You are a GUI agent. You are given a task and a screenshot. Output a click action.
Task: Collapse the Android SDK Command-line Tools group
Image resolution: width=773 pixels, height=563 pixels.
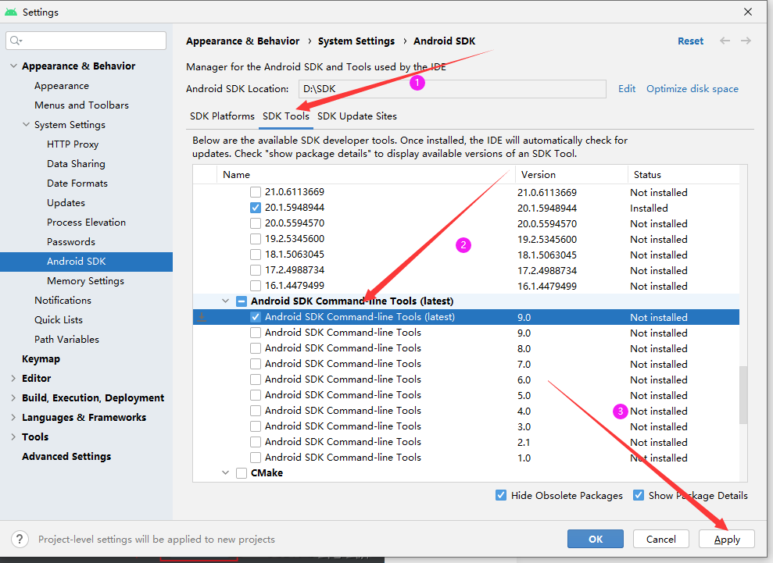[x=226, y=301]
